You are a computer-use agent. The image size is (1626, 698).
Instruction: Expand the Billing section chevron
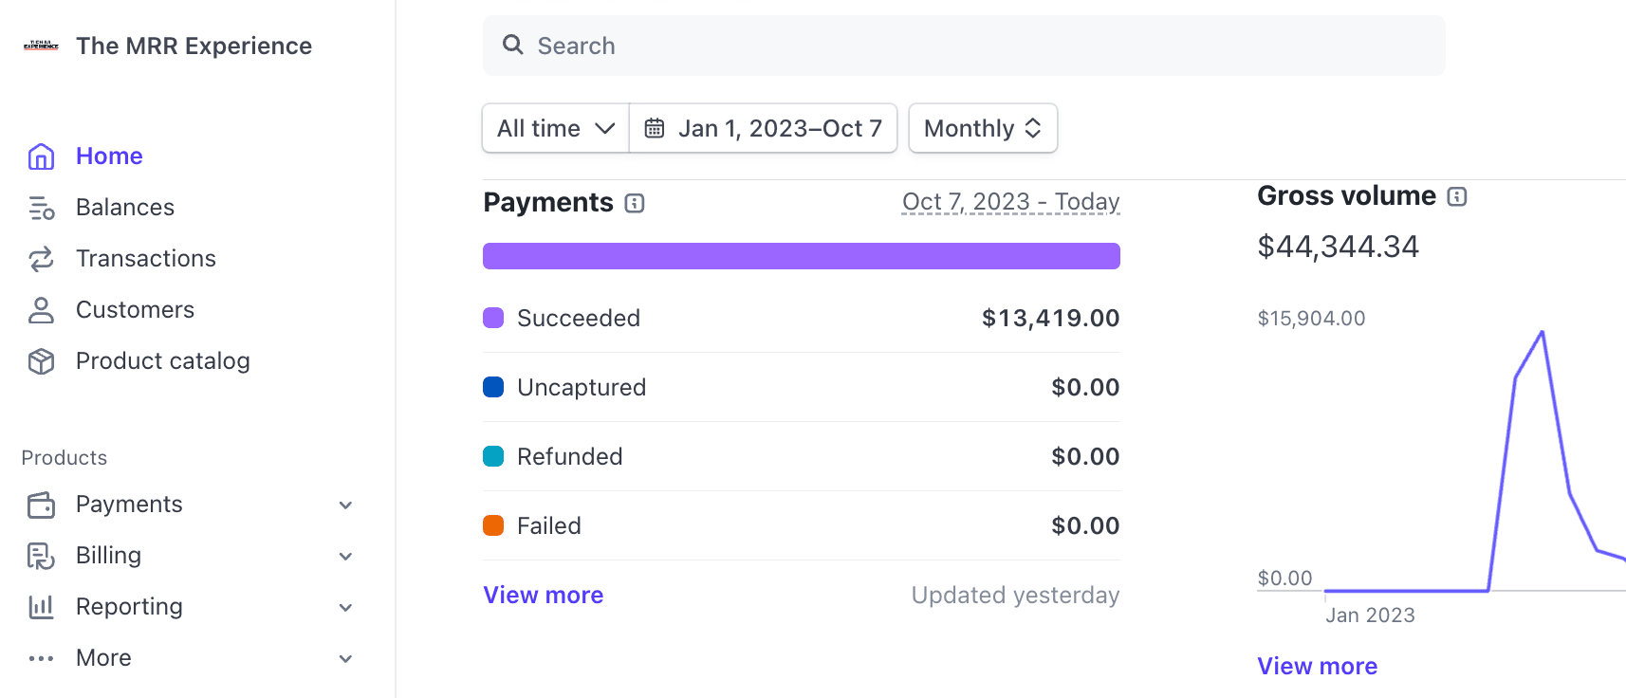346,557
